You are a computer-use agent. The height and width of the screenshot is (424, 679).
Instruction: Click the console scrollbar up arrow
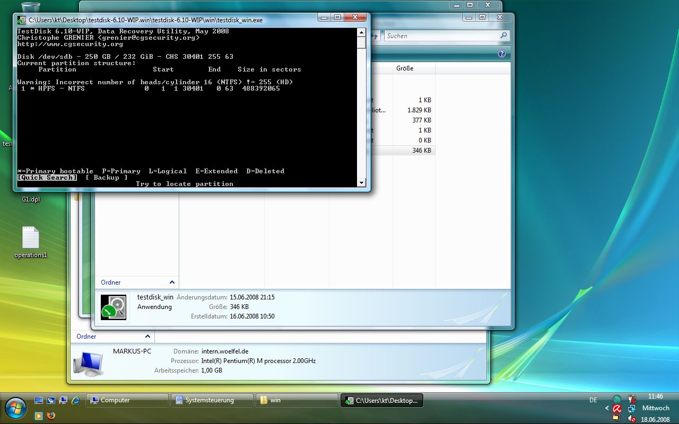361,31
